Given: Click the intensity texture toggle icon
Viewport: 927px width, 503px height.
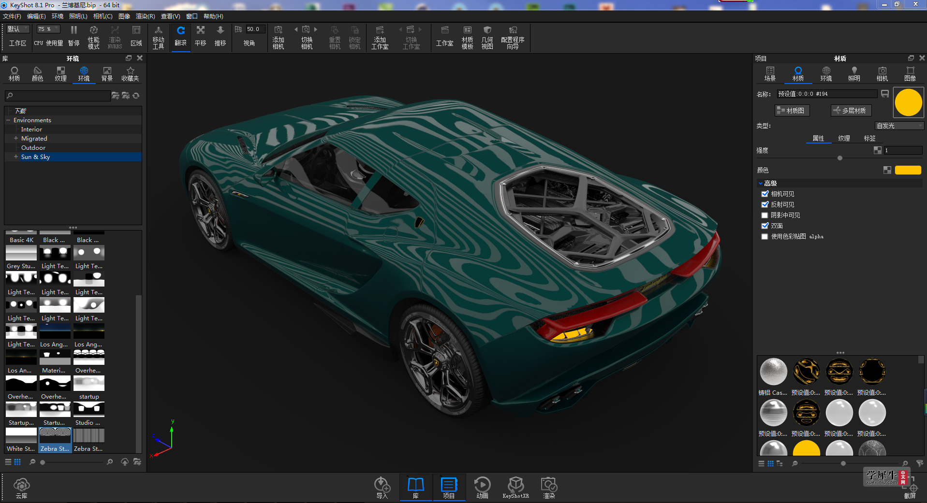Looking at the screenshot, I should (x=878, y=150).
